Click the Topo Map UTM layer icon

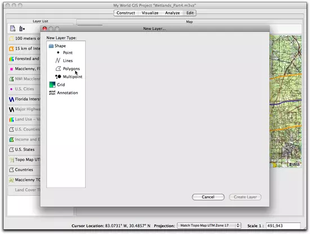[x=11, y=160]
